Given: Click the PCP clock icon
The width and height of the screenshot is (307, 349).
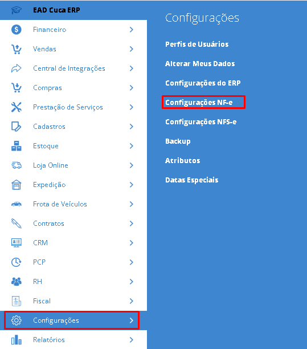Looking at the screenshot, I should point(16,262).
